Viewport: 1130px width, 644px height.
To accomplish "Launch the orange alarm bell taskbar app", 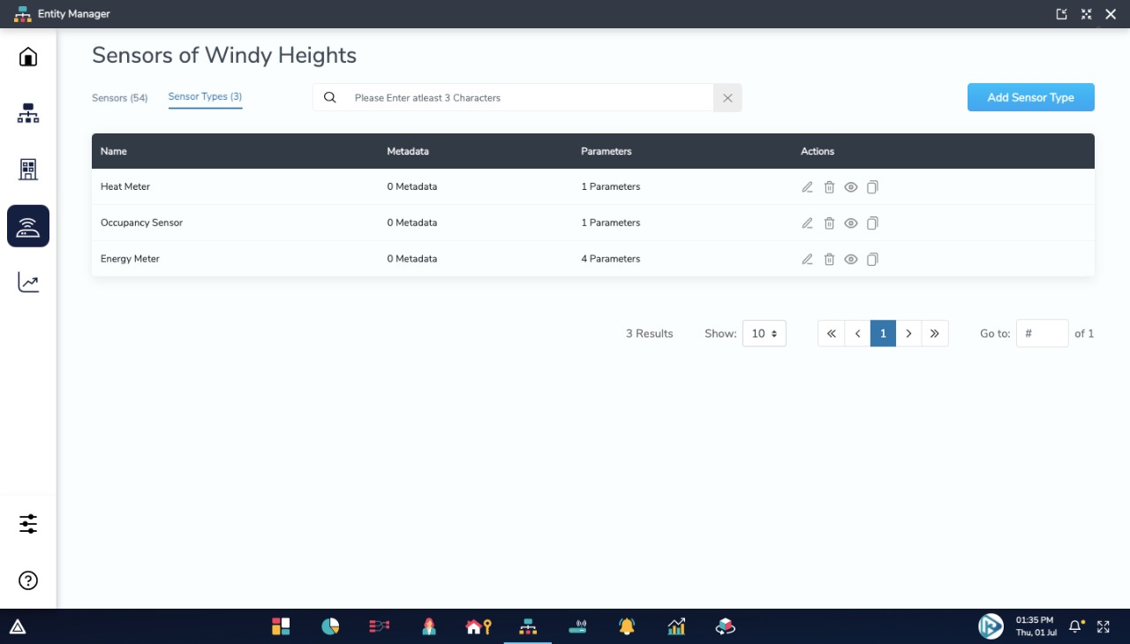I will point(627,626).
